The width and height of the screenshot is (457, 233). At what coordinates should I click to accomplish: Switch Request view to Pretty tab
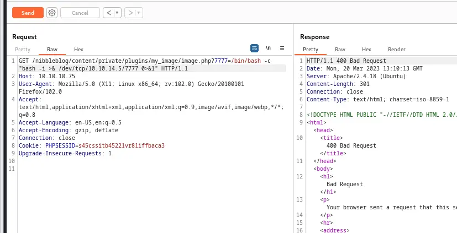tap(23, 50)
